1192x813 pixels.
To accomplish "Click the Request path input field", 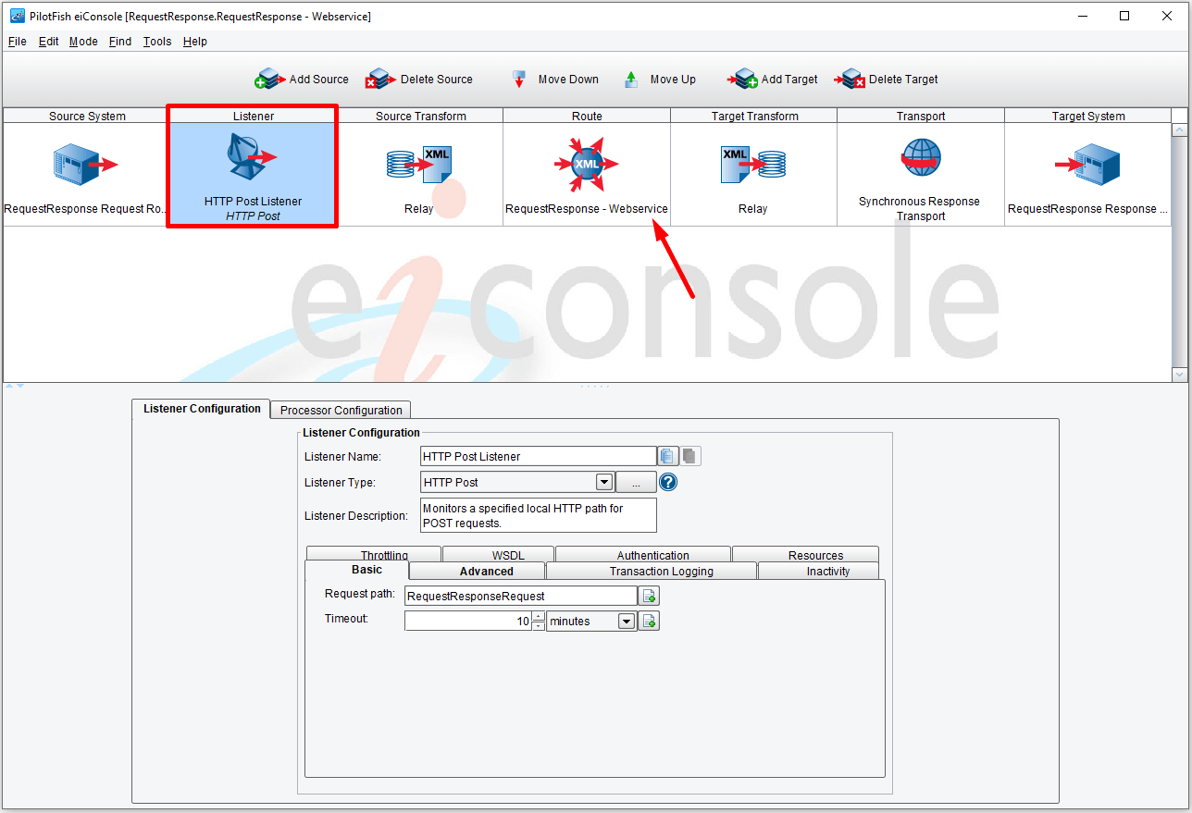I will click(521, 596).
